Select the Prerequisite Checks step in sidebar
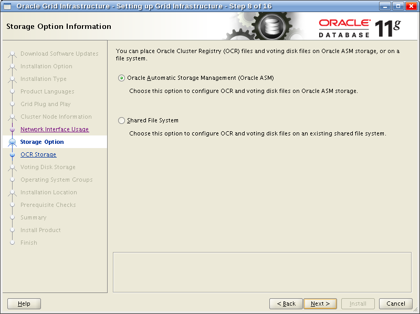 [48, 205]
